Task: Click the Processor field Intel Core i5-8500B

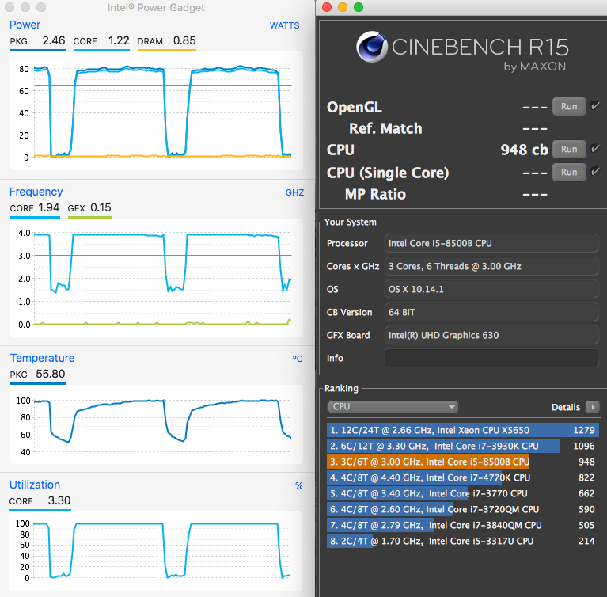Action: point(491,243)
